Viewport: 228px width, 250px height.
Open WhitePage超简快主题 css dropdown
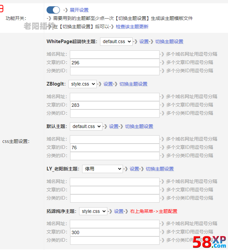click(x=116, y=41)
